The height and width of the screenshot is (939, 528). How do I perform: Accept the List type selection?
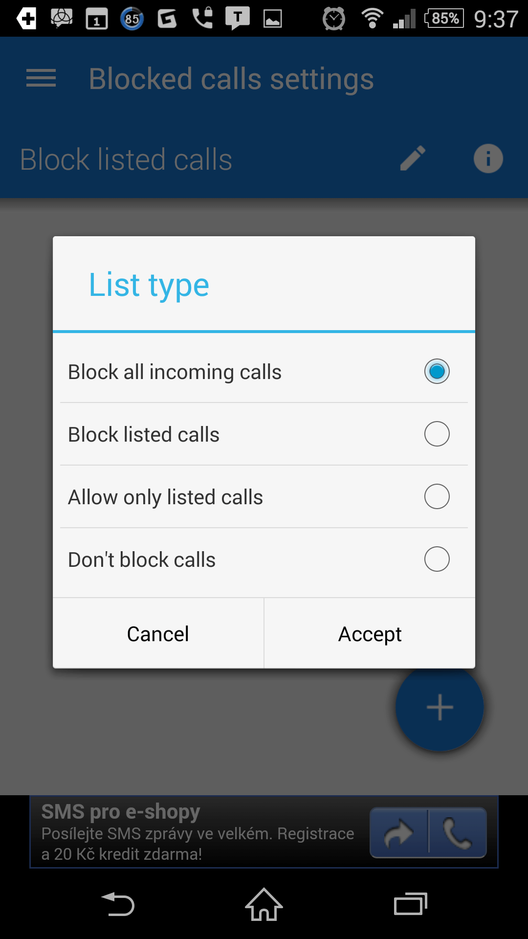pyautogui.click(x=370, y=633)
